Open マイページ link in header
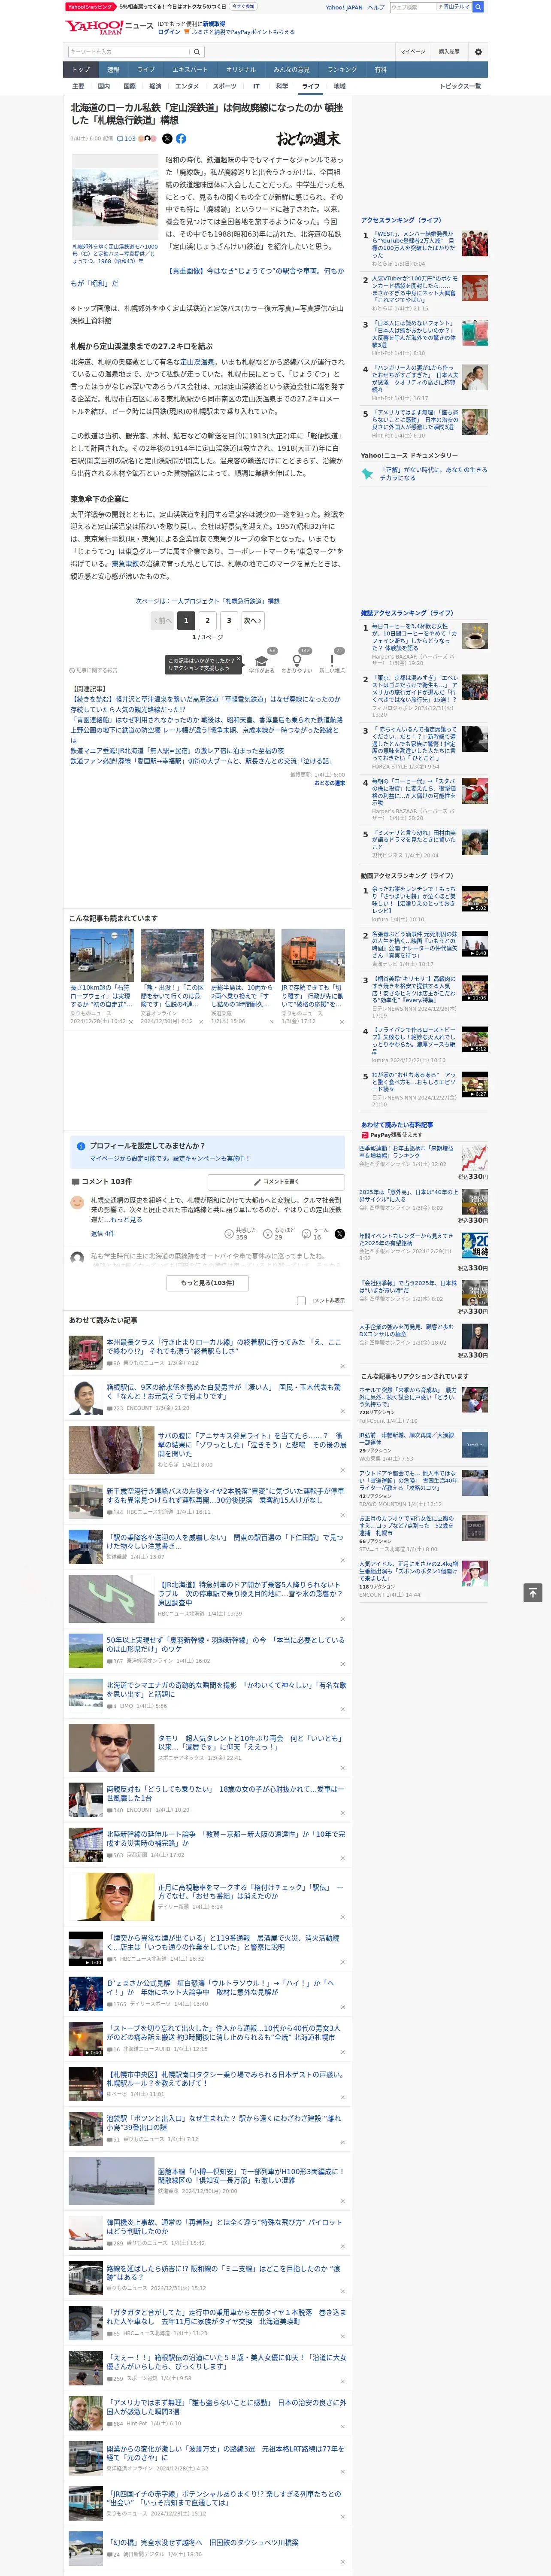 [412, 52]
